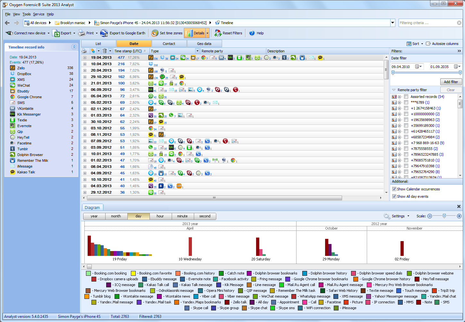This screenshot has width=465, height=322.
Task: Click the Connect new device icon
Action: [9, 33]
